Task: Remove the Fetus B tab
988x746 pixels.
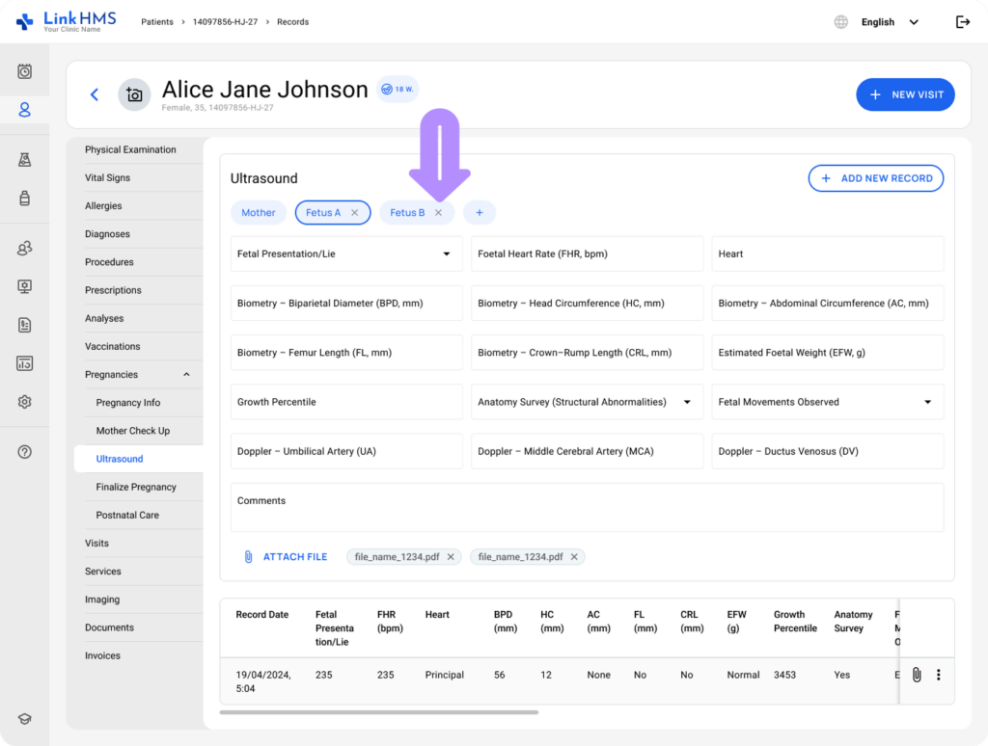Action: pyautogui.click(x=438, y=213)
